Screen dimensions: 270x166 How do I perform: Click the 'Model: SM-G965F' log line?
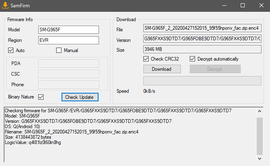(22, 116)
